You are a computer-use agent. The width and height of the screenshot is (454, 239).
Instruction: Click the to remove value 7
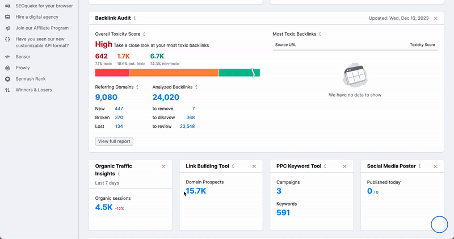point(194,108)
